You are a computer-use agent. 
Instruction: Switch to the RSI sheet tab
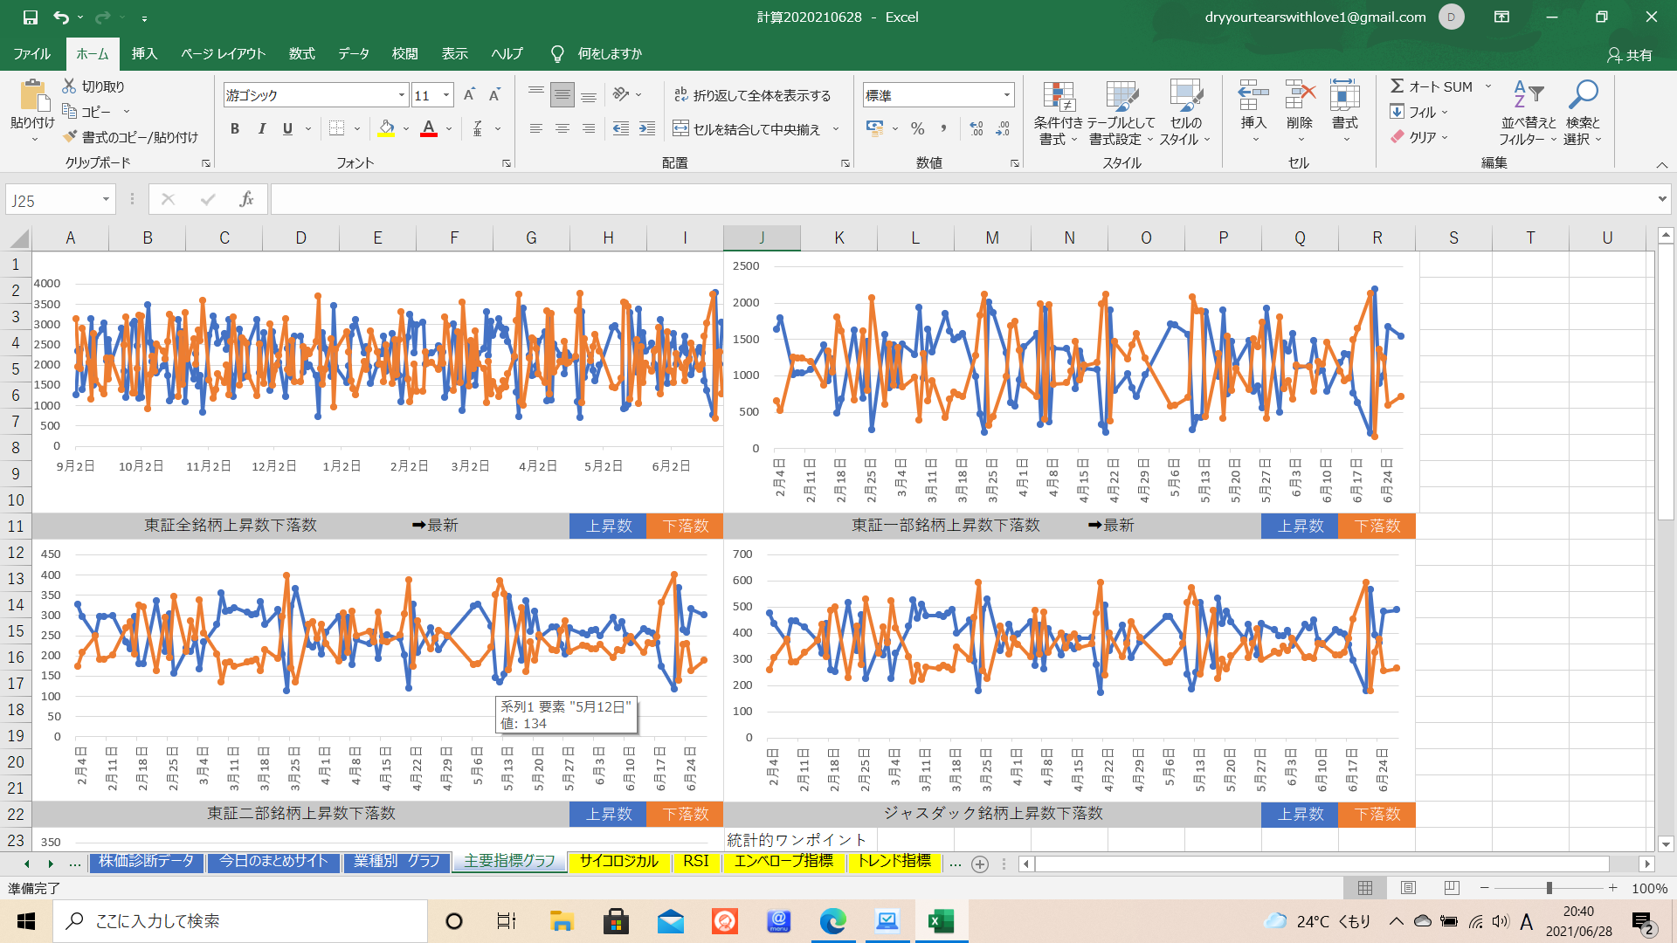(695, 861)
